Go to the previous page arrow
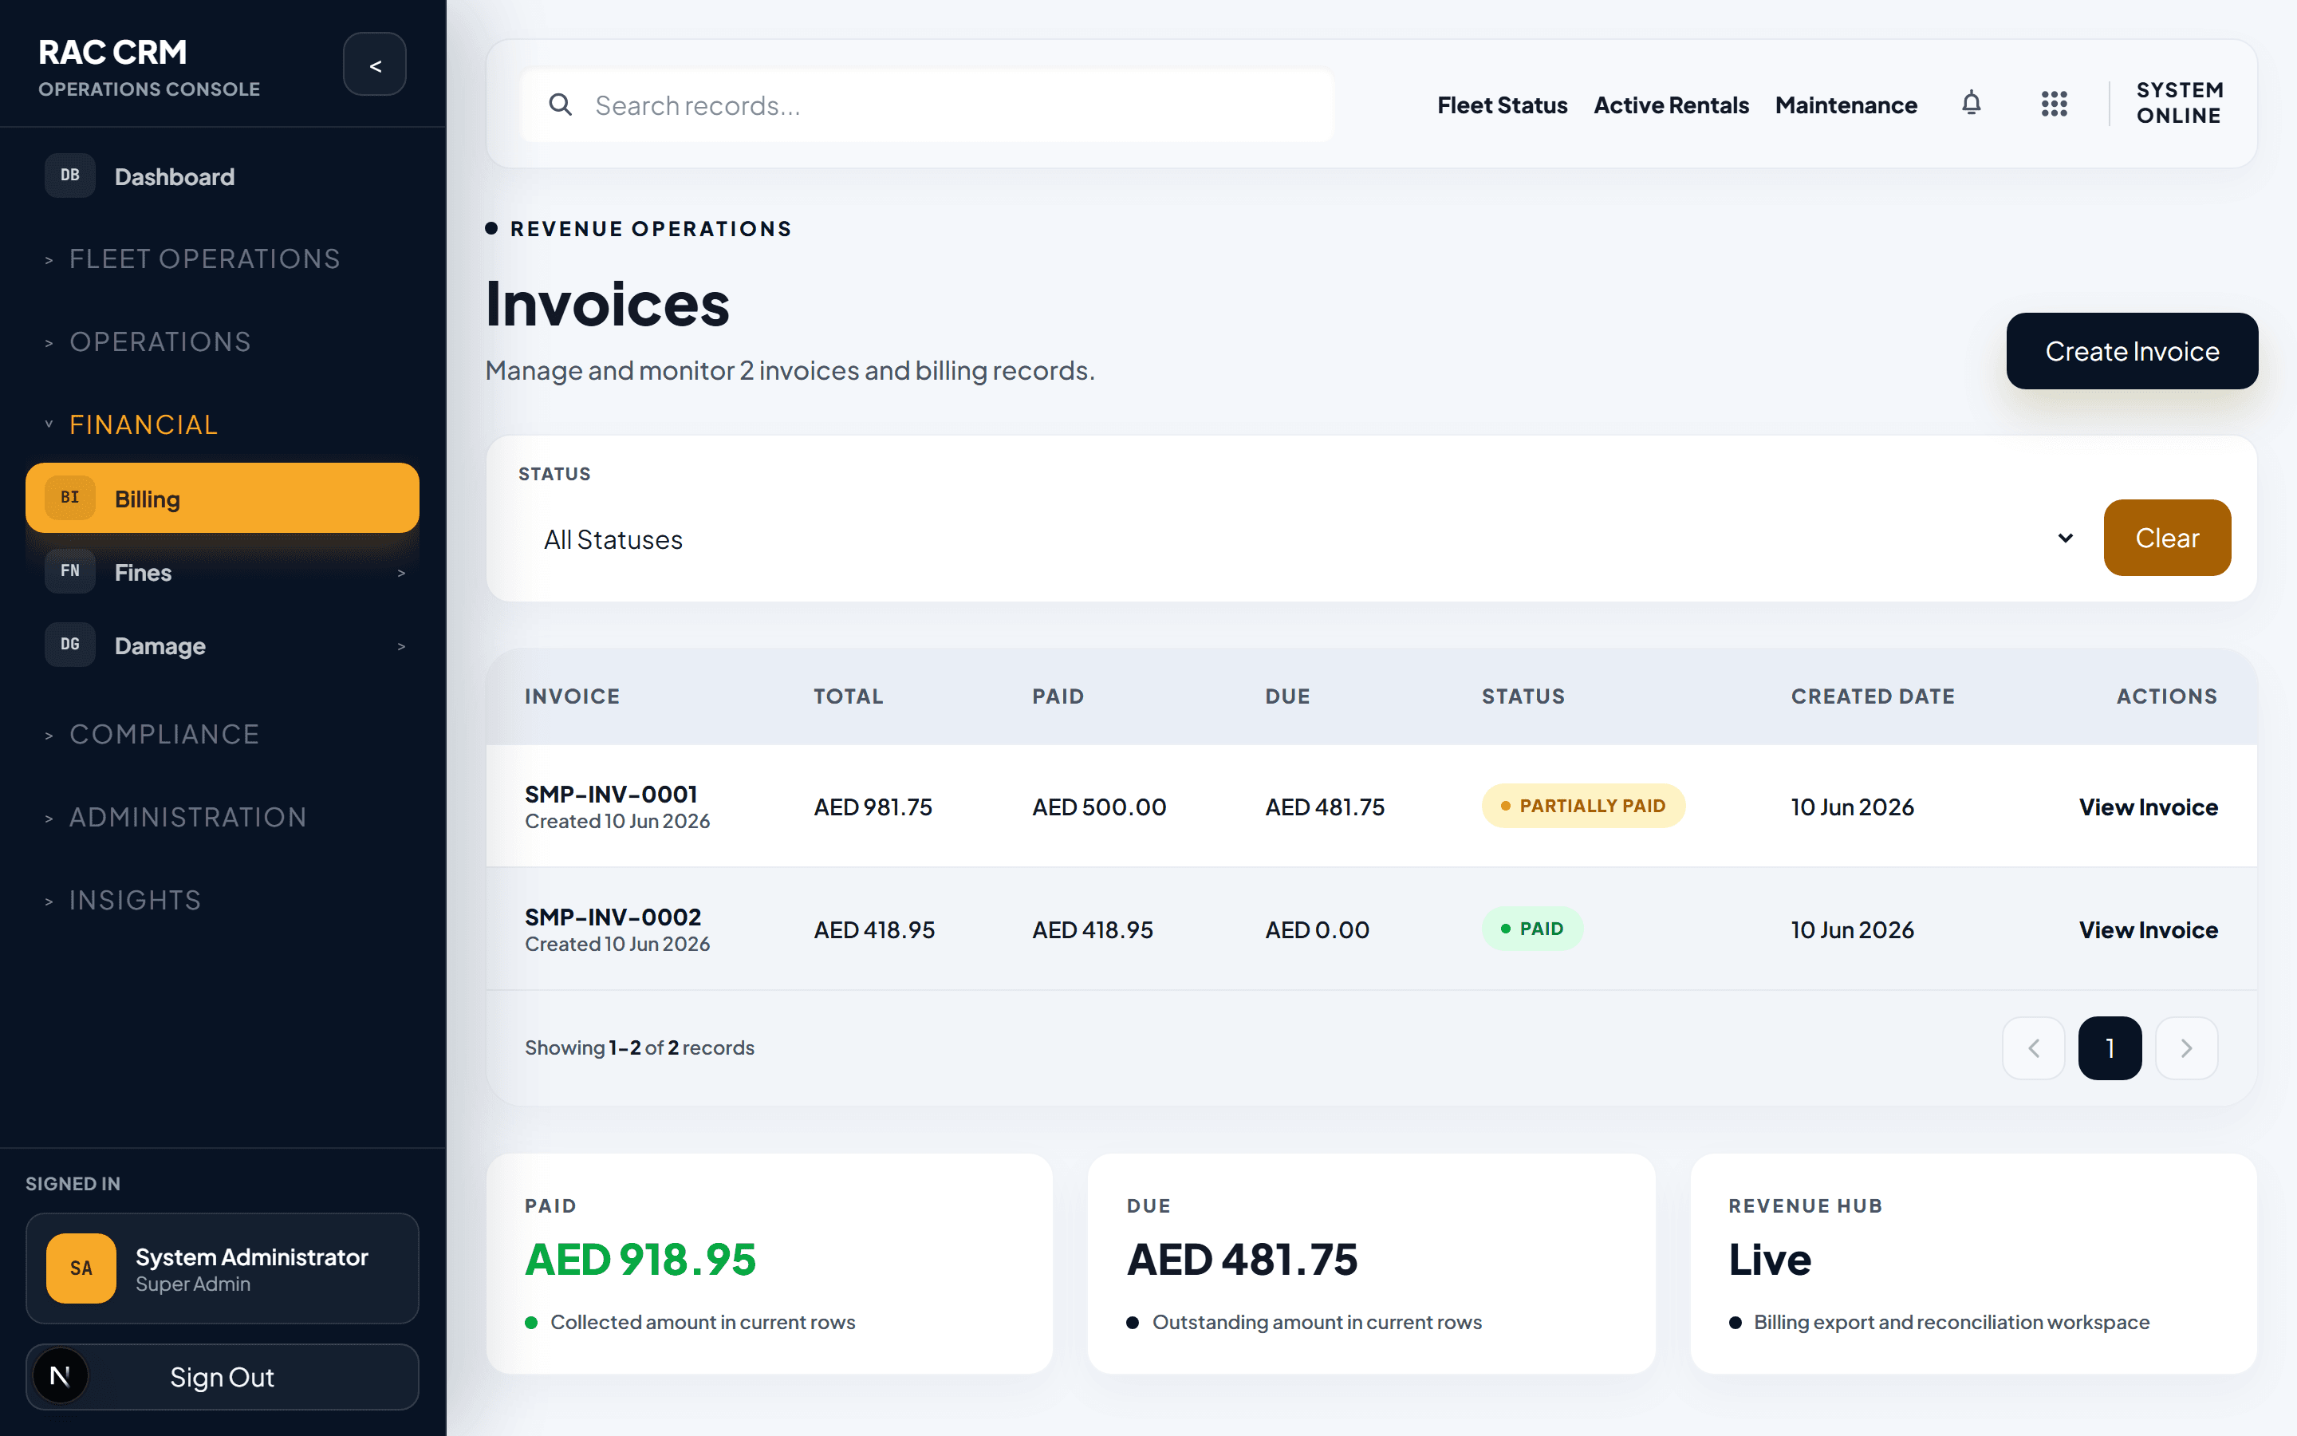The image size is (2297, 1436). tap(2033, 1047)
